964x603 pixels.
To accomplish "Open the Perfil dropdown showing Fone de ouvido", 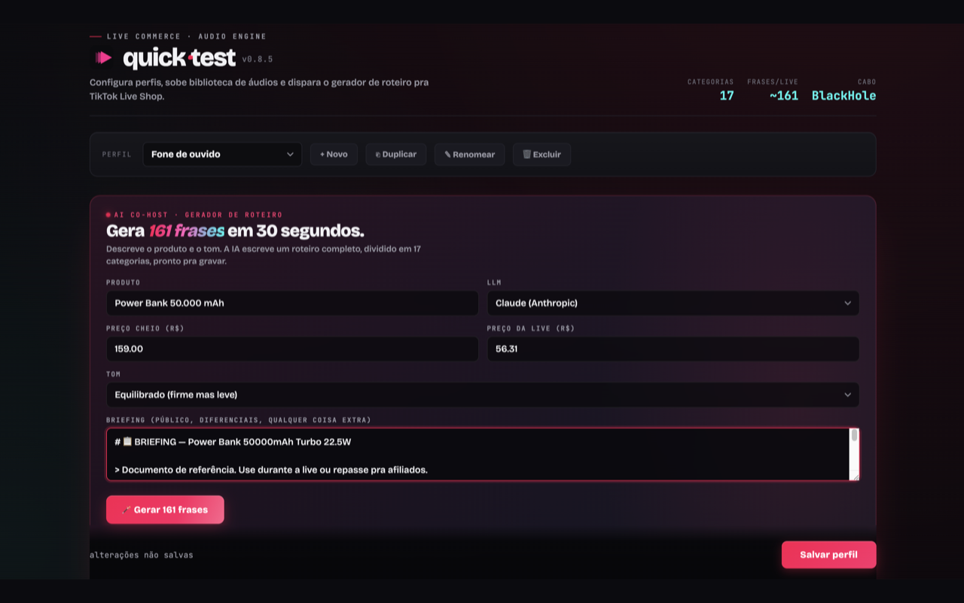I will pos(222,155).
